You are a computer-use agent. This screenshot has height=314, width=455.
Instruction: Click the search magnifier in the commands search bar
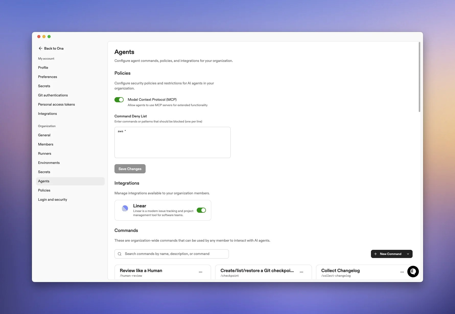click(x=120, y=254)
